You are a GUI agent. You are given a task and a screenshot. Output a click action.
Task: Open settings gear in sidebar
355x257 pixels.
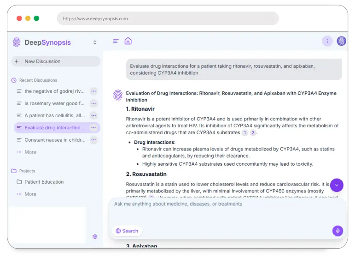95,237
